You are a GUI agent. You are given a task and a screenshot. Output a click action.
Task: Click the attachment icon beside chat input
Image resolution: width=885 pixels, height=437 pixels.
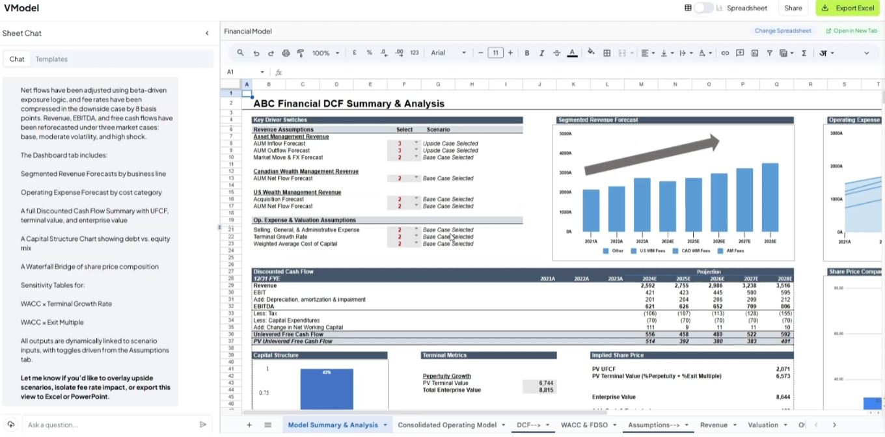pos(11,425)
